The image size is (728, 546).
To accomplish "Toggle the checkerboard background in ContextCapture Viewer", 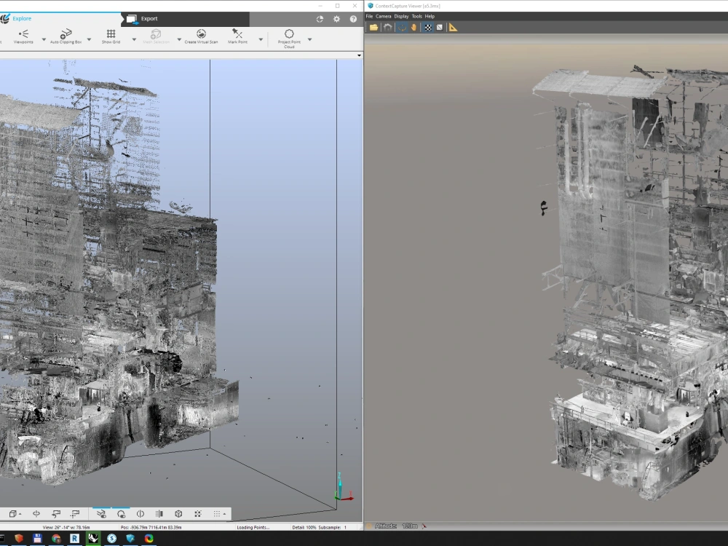I will (427, 27).
